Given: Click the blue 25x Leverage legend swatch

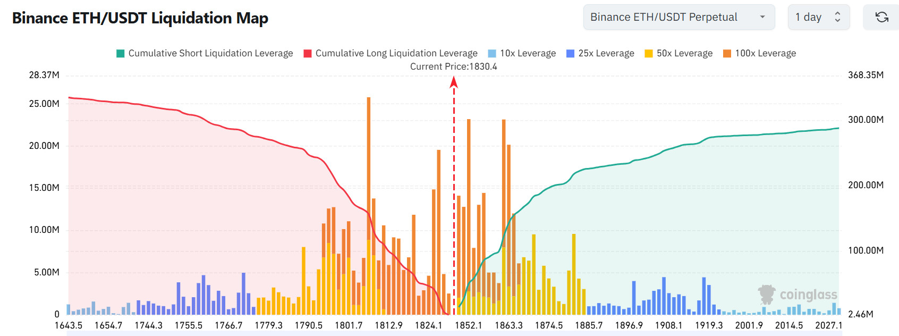Looking at the screenshot, I should pos(571,53).
